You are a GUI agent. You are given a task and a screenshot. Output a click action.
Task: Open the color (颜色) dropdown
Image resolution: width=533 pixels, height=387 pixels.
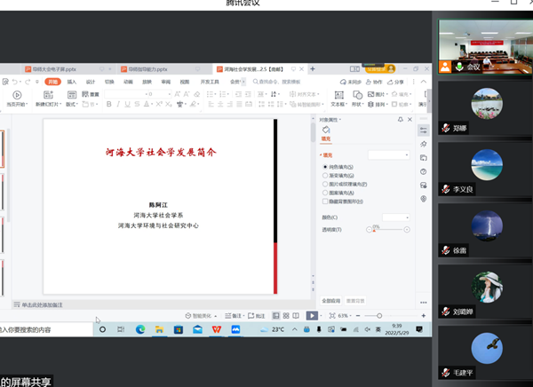point(395,217)
